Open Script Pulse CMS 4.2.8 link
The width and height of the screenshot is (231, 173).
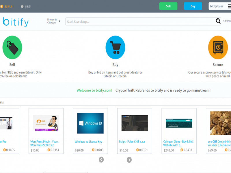pos(132,142)
